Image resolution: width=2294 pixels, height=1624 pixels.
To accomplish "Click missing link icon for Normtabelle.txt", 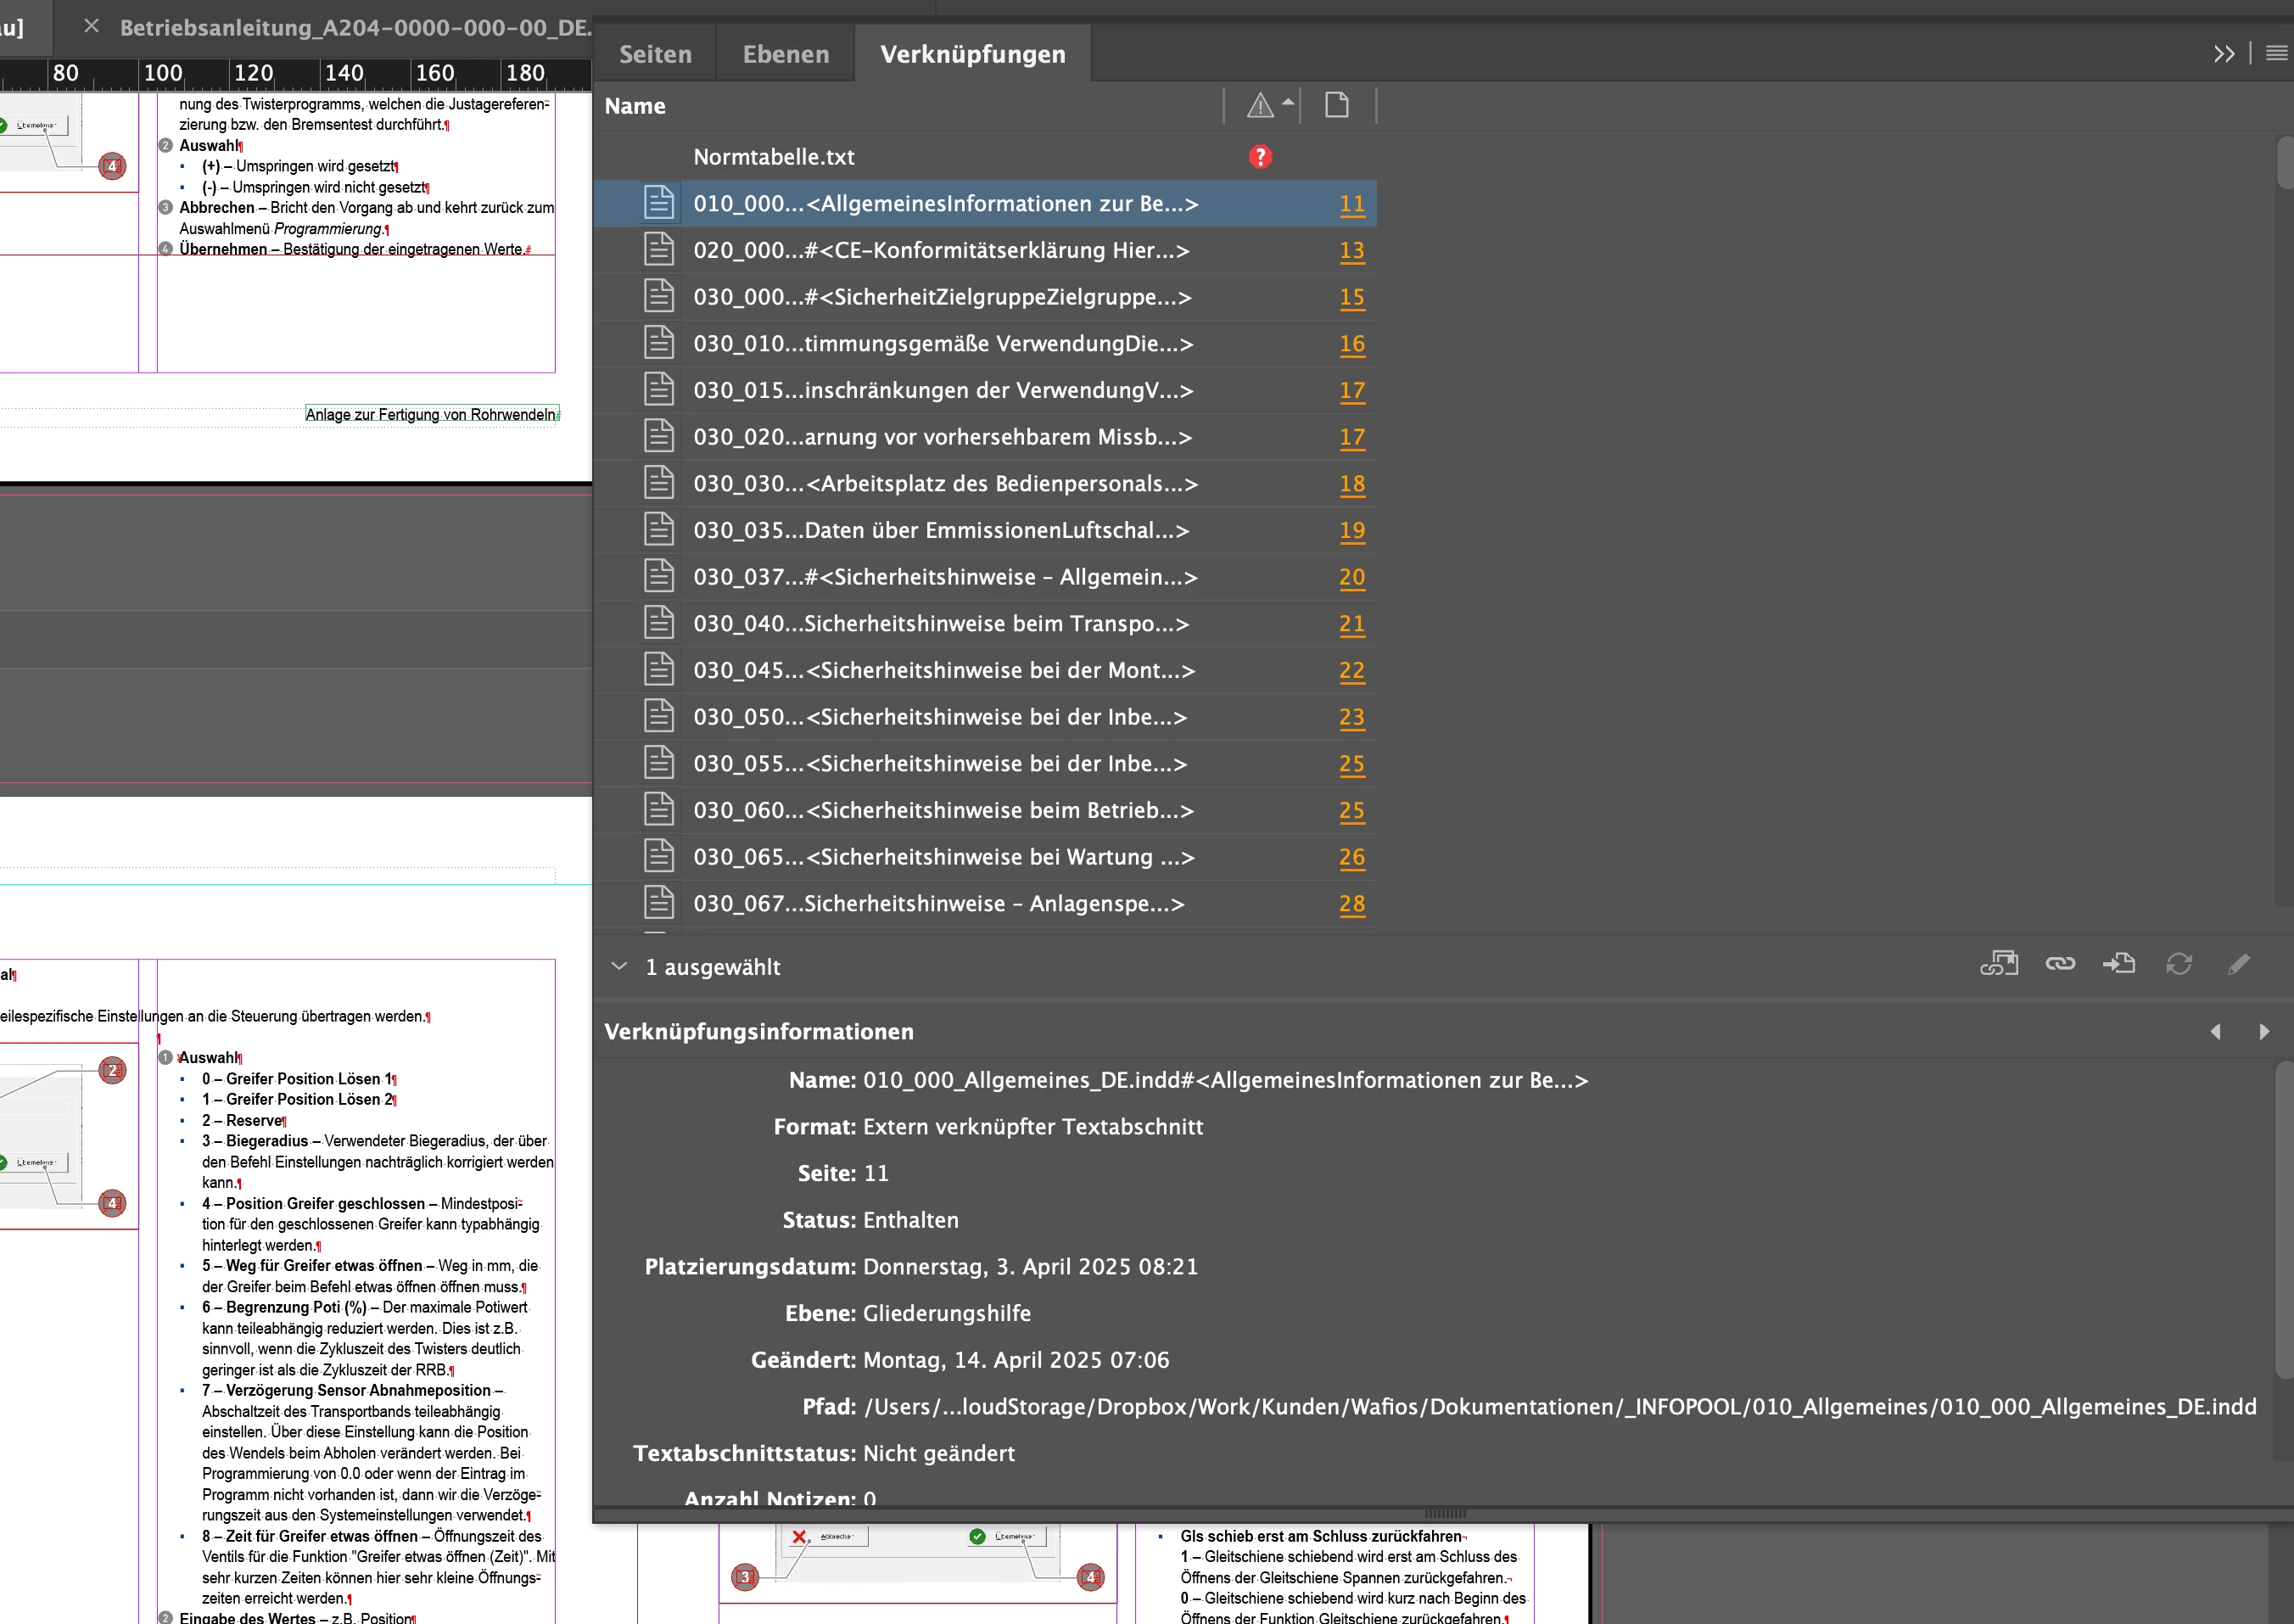I will tap(1261, 157).
